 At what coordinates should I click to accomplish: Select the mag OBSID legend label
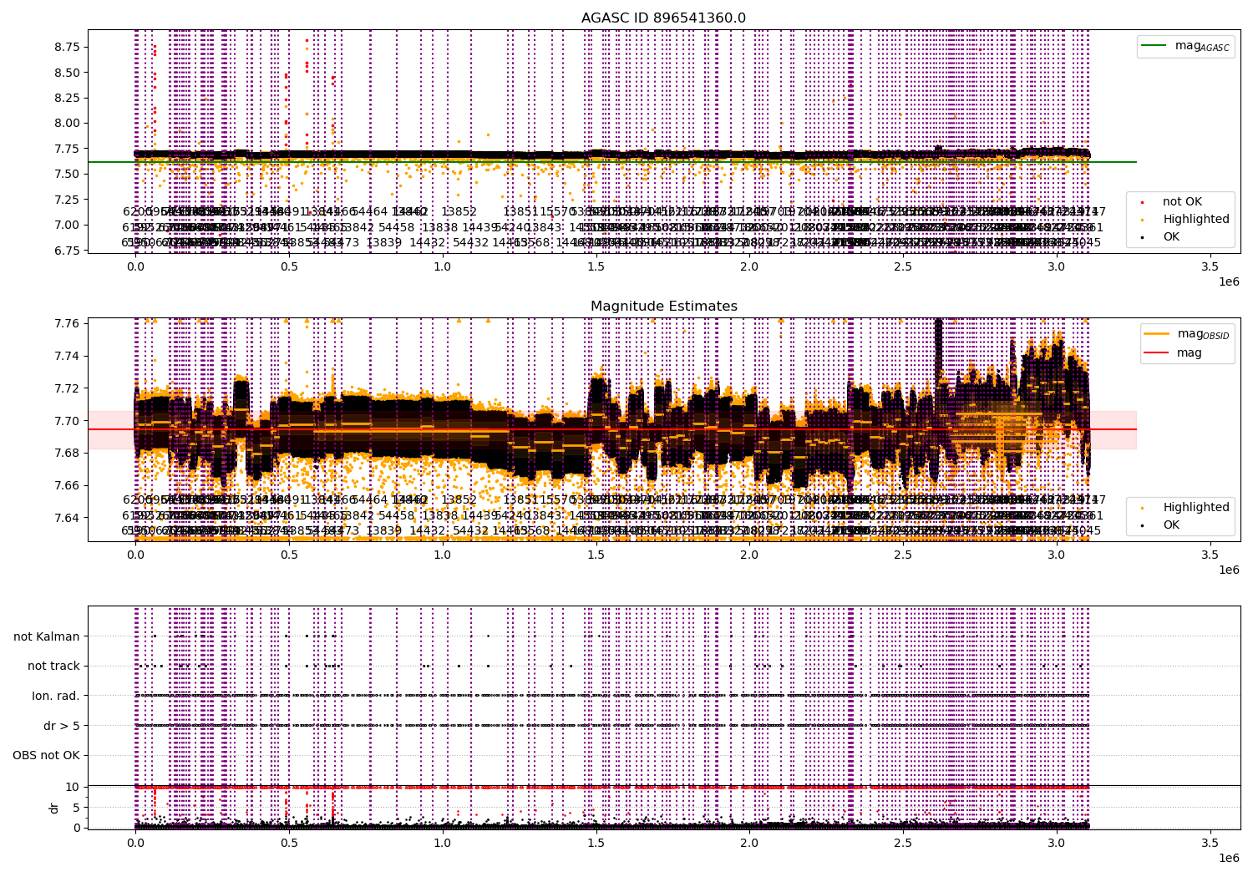tap(1204, 334)
